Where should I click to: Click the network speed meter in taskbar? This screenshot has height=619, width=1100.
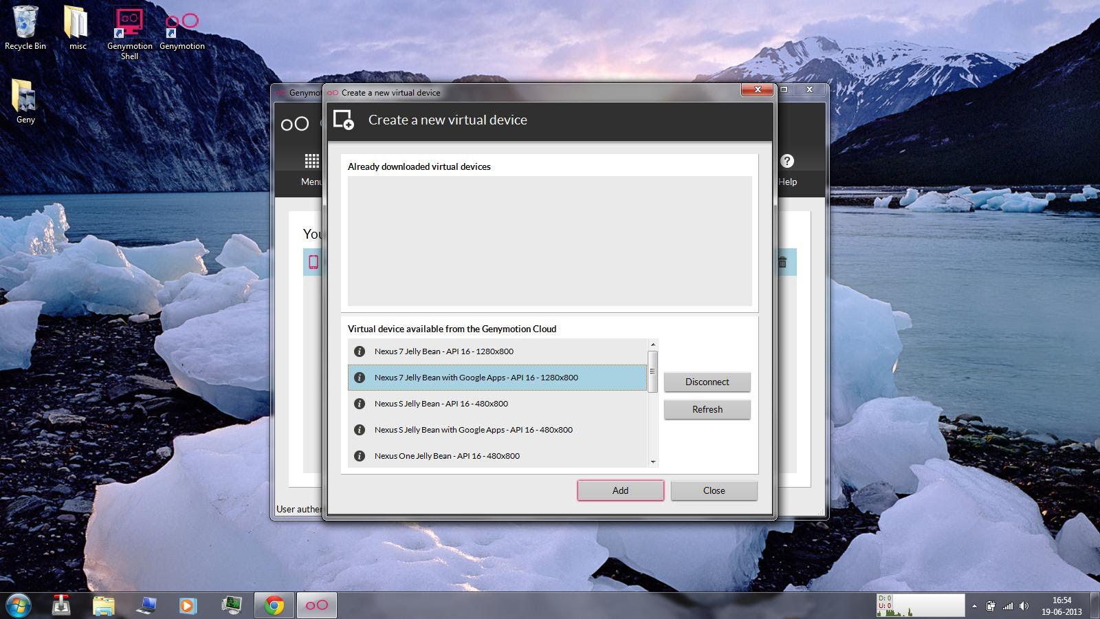(921, 605)
